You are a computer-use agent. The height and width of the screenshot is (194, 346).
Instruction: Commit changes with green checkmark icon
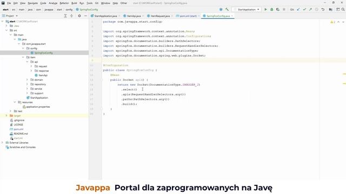tap(304, 10)
